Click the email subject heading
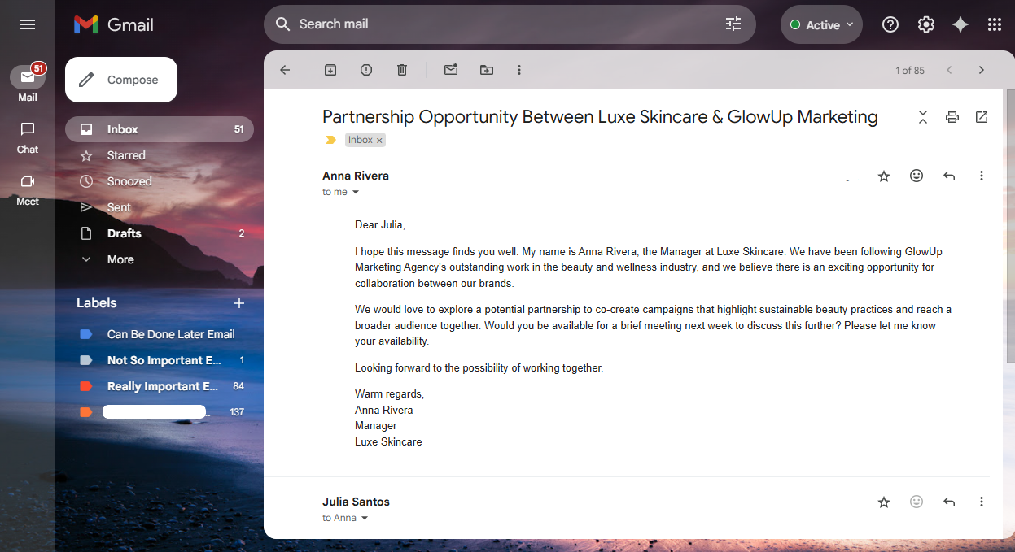Viewport: 1015px width, 552px height. [x=600, y=117]
